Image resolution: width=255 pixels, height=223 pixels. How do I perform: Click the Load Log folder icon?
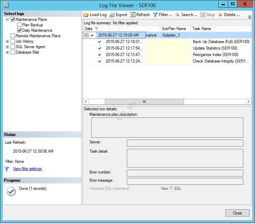(86, 15)
